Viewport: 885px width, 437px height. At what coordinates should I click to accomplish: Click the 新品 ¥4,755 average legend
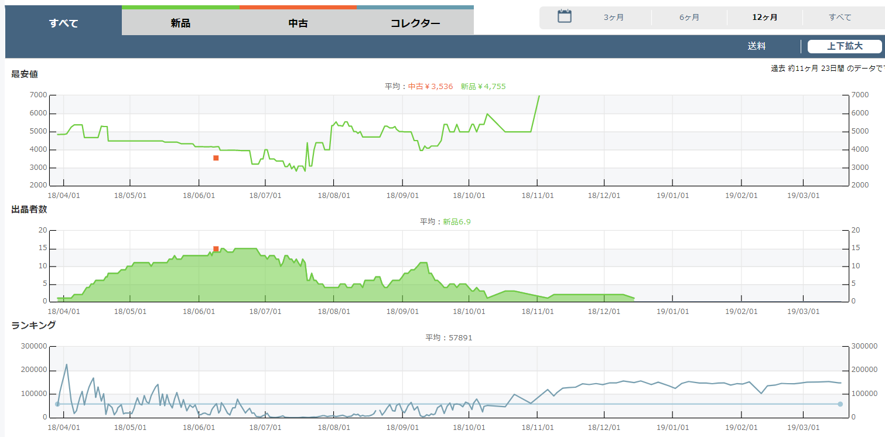click(483, 87)
